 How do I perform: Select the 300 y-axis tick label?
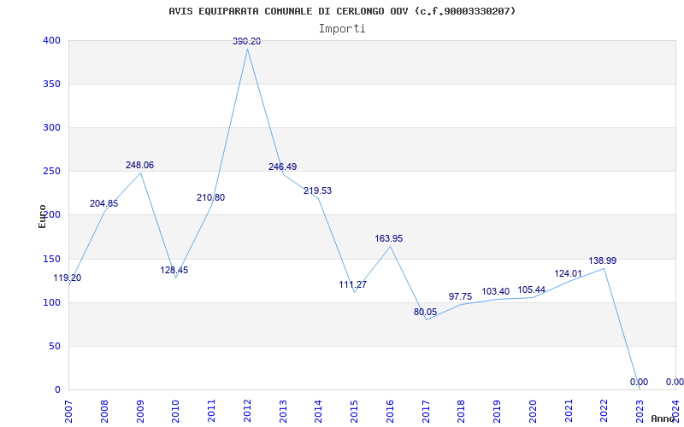[x=51, y=127]
